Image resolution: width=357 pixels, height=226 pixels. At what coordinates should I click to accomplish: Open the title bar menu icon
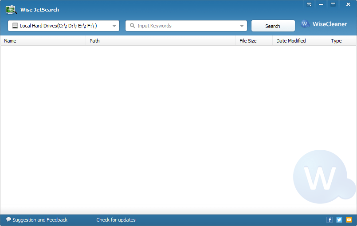pos(309,4)
